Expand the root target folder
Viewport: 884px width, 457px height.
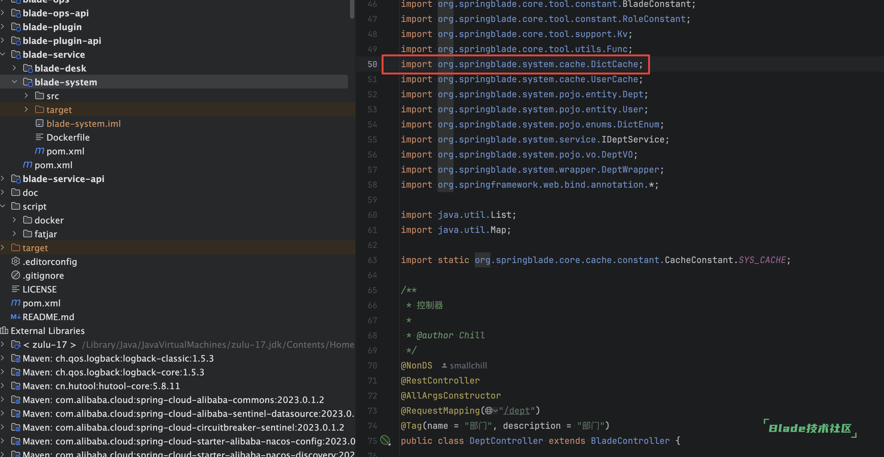click(x=3, y=248)
